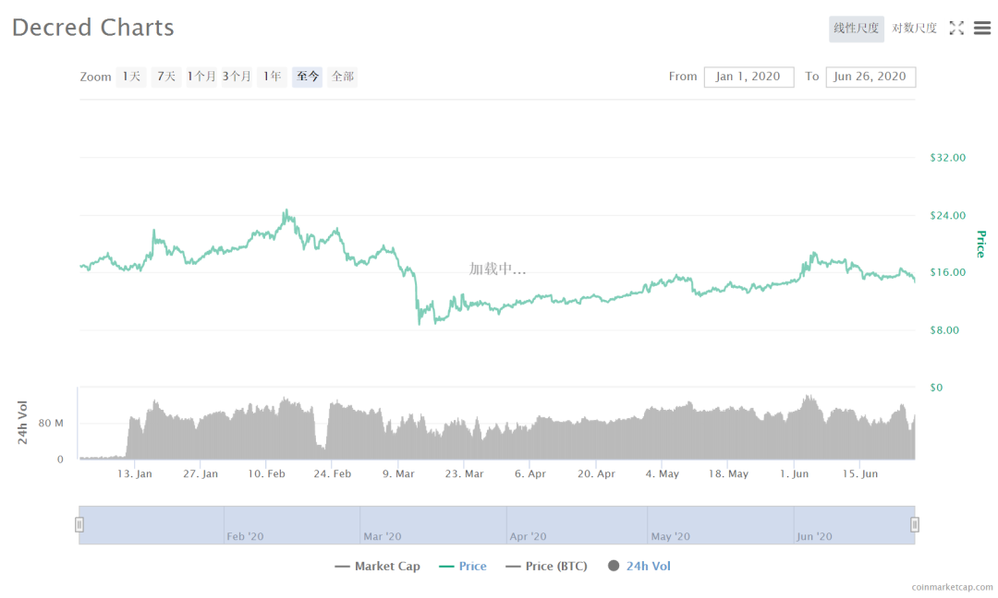Show all data with 全部 zoom
Viewport: 998px width, 598px height.
coord(343,77)
